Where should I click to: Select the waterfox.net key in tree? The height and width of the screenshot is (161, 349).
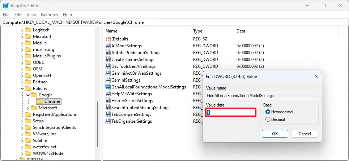tap(44, 147)
